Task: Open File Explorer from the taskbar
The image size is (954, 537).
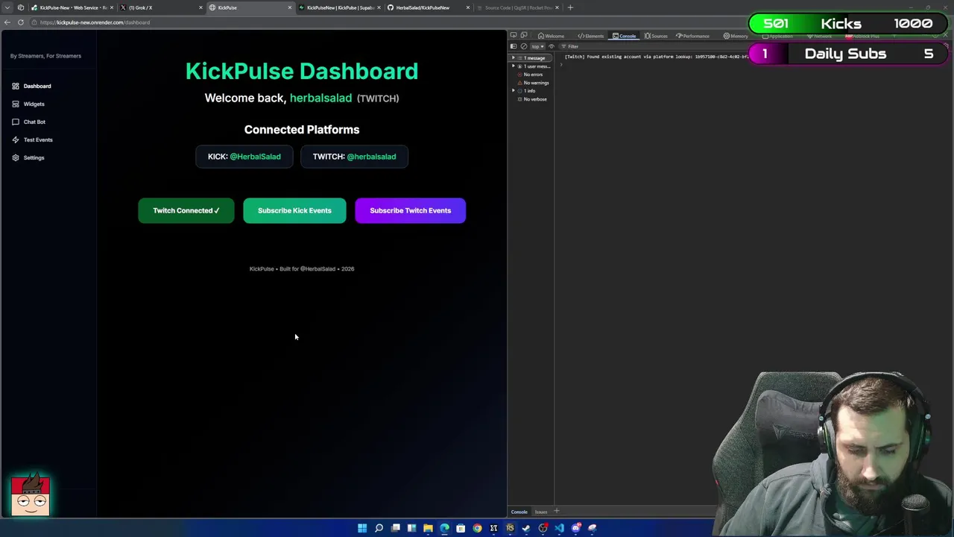Action: [428, 528]
